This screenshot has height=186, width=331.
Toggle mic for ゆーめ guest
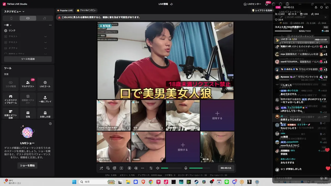[x=231, y=159]
